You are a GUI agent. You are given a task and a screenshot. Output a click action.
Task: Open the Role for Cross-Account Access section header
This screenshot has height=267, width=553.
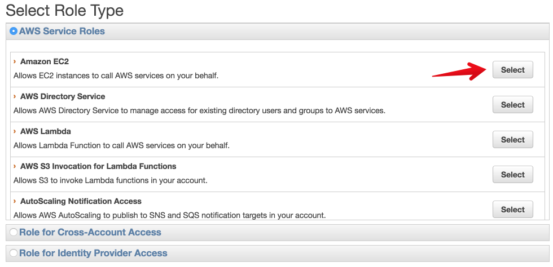(90, 232)
